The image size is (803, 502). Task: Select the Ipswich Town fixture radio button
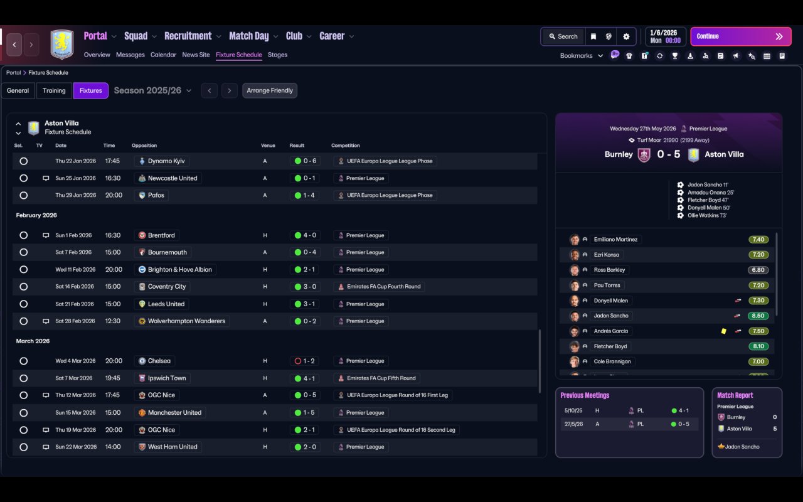pyautogui.click(x=23, y=378)
